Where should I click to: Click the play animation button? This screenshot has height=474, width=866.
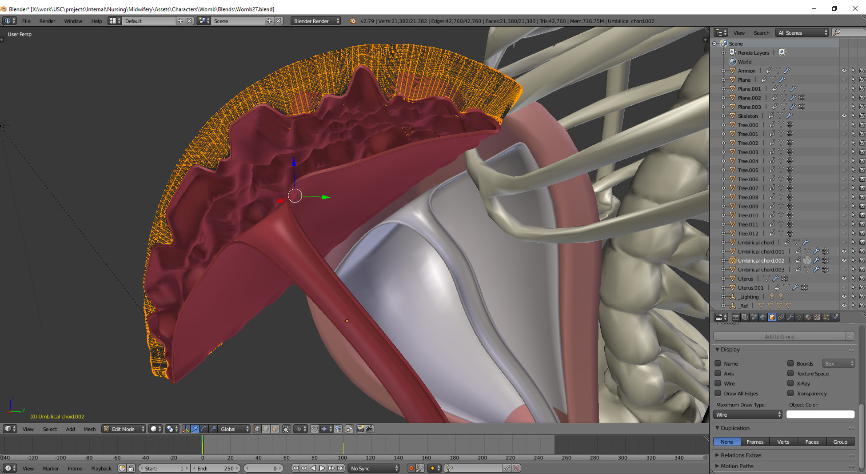pos(322,468)
